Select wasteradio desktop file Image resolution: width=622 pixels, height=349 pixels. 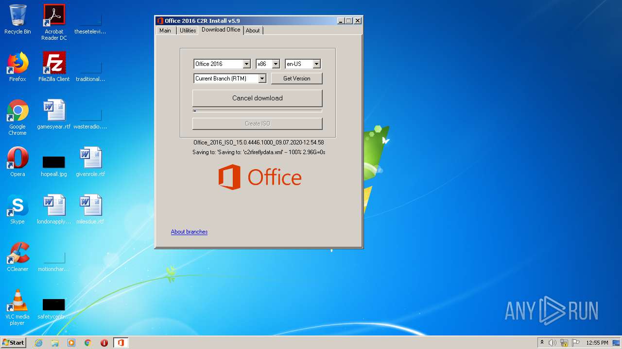click(90, 118)
